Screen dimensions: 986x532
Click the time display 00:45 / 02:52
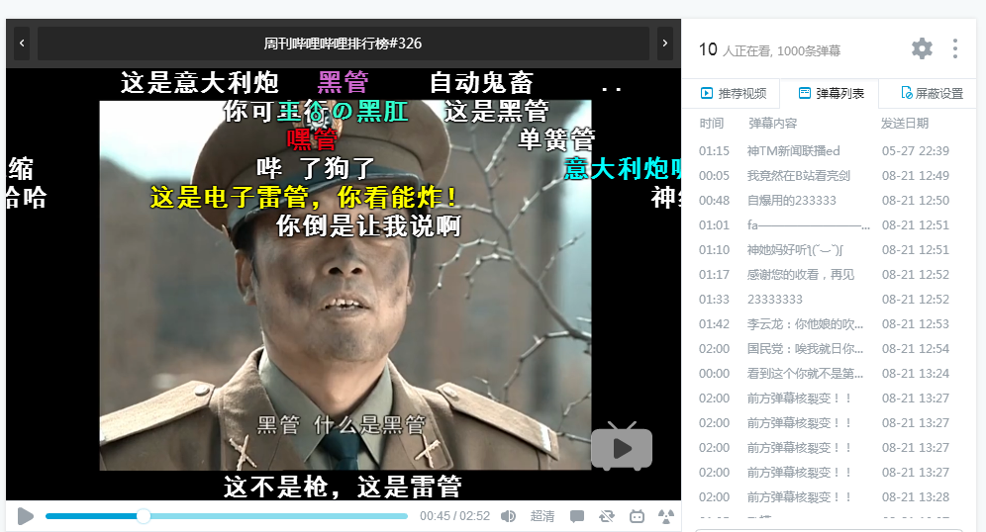click(454, 516)
